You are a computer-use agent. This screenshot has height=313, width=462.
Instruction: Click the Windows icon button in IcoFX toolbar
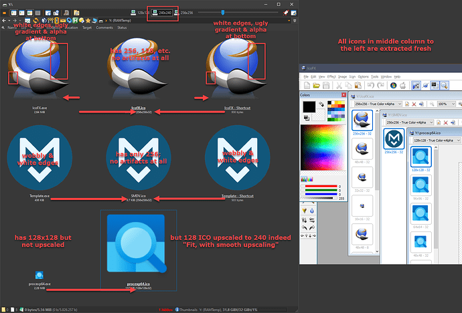tap(393, 86)
